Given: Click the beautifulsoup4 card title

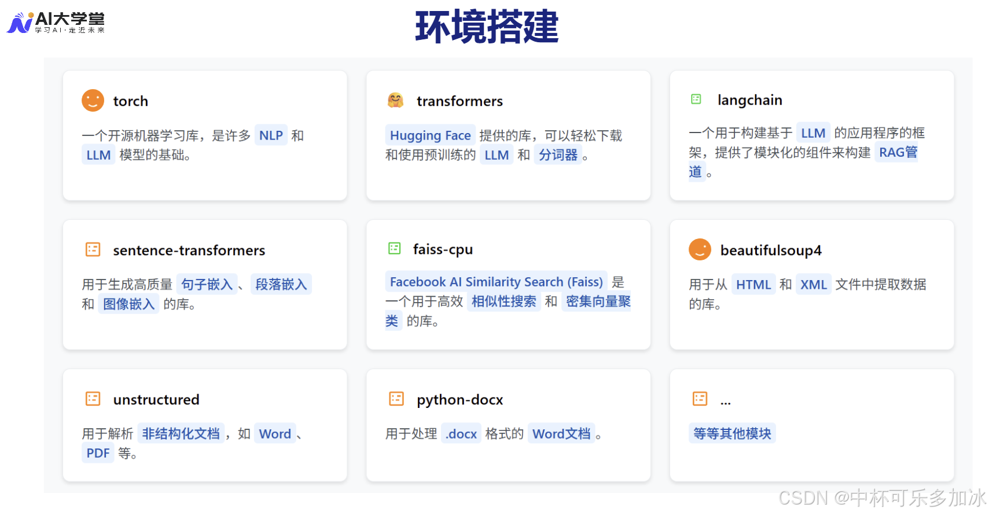Looking at the screenshot, I should pos(771,251).
